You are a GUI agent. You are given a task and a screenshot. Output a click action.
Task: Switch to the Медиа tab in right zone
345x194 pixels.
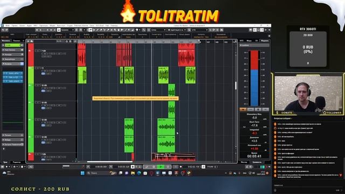[249, 41]
